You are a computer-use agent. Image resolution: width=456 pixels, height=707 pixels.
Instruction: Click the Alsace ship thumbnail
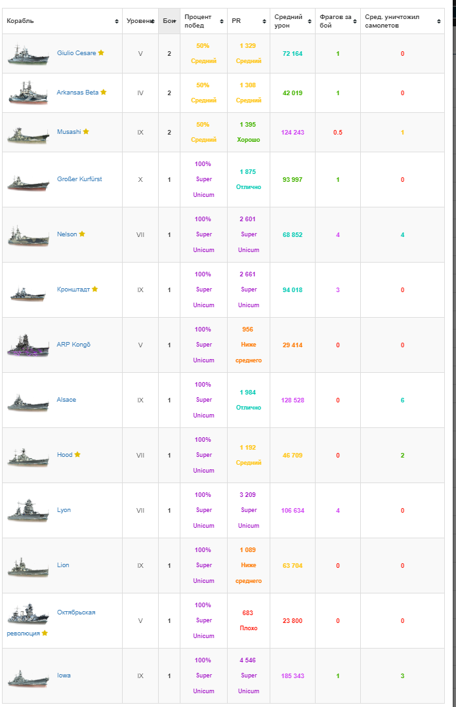click(28, 402)
